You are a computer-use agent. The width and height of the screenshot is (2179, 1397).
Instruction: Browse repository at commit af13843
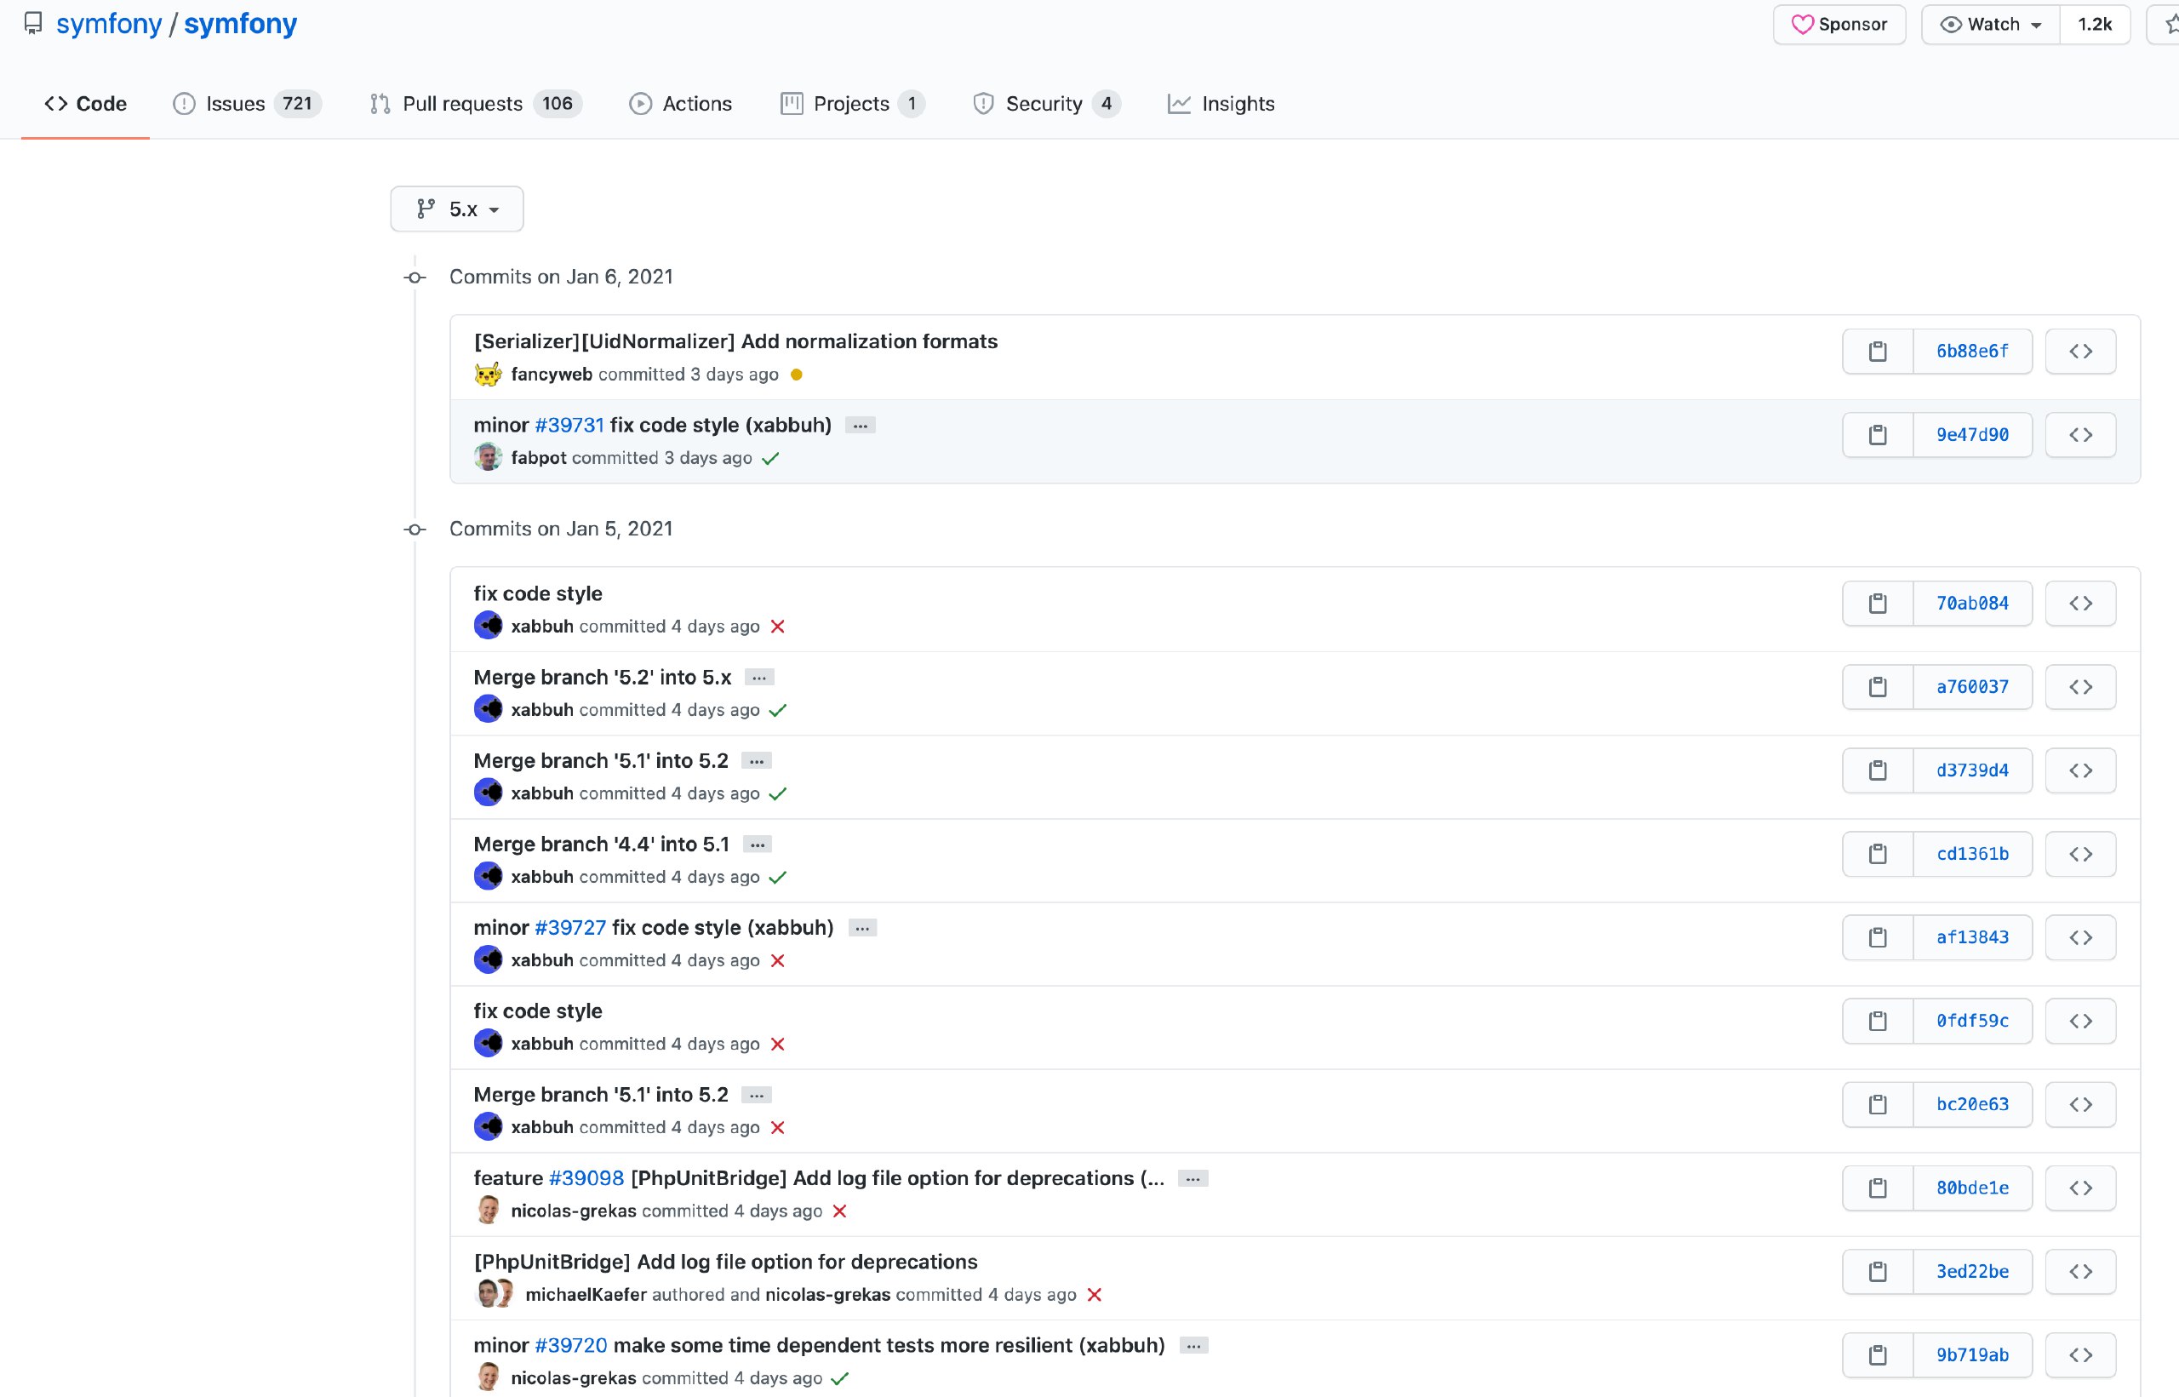tap(2080, 937)
